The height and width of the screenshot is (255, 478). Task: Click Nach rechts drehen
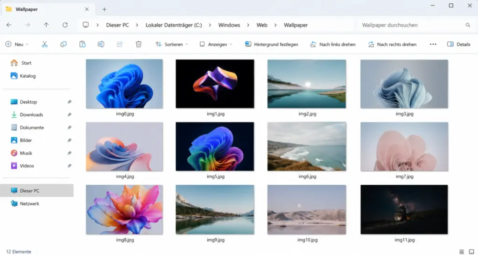tap(392, 44)
